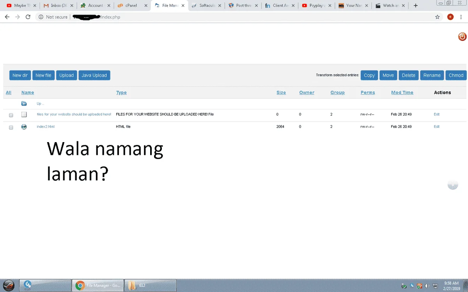Switch to the Gmail Inbox tab
This screenshot has width=468, height=292.
tap(58, 5)
